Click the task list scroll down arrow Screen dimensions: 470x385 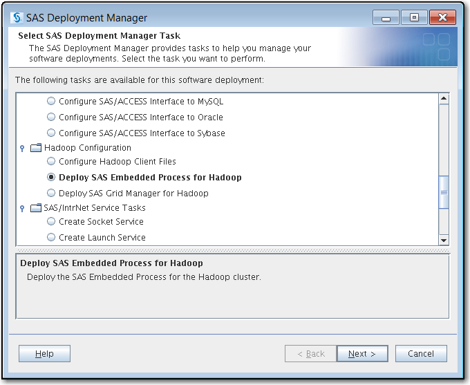(444, 240)
